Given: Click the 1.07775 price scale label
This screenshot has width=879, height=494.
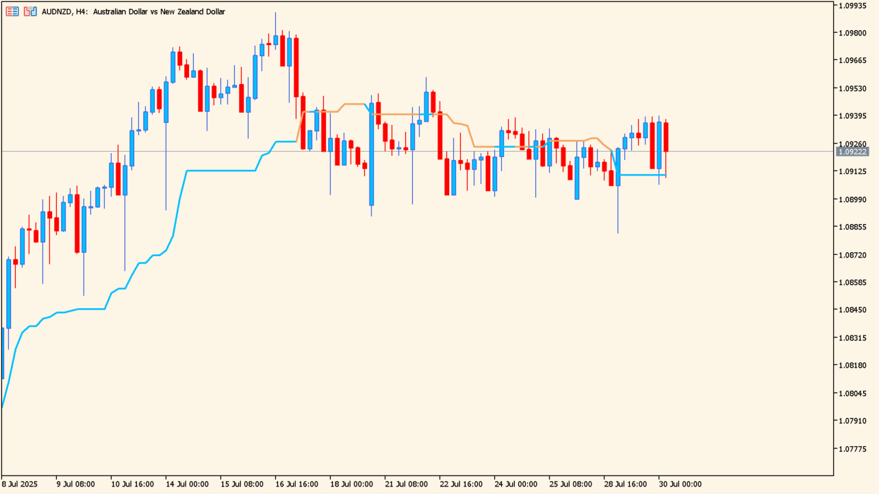Looking at the screenshot, I should tap(853, 449).
